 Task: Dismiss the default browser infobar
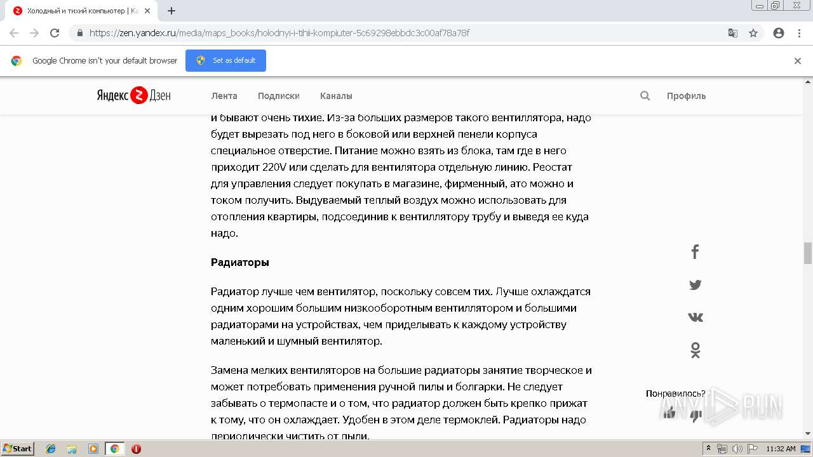(798, 61)
